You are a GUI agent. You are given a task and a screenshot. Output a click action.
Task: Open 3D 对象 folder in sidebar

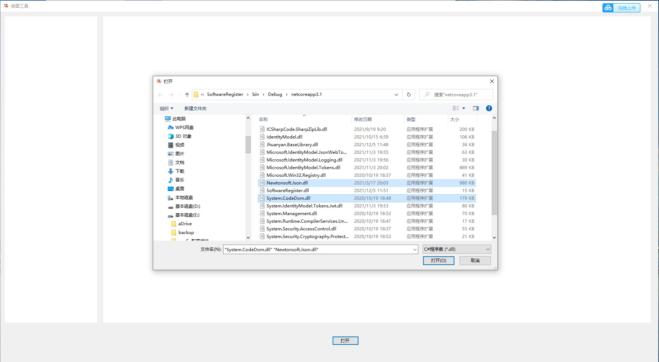coord(179,136)
